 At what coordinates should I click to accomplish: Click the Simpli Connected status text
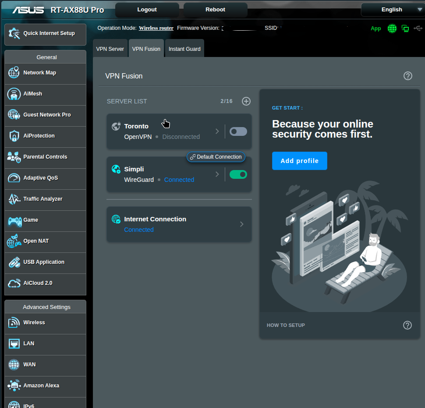point(179,180)
